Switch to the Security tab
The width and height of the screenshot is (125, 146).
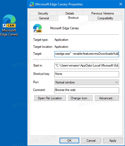(x=43, y=13)
